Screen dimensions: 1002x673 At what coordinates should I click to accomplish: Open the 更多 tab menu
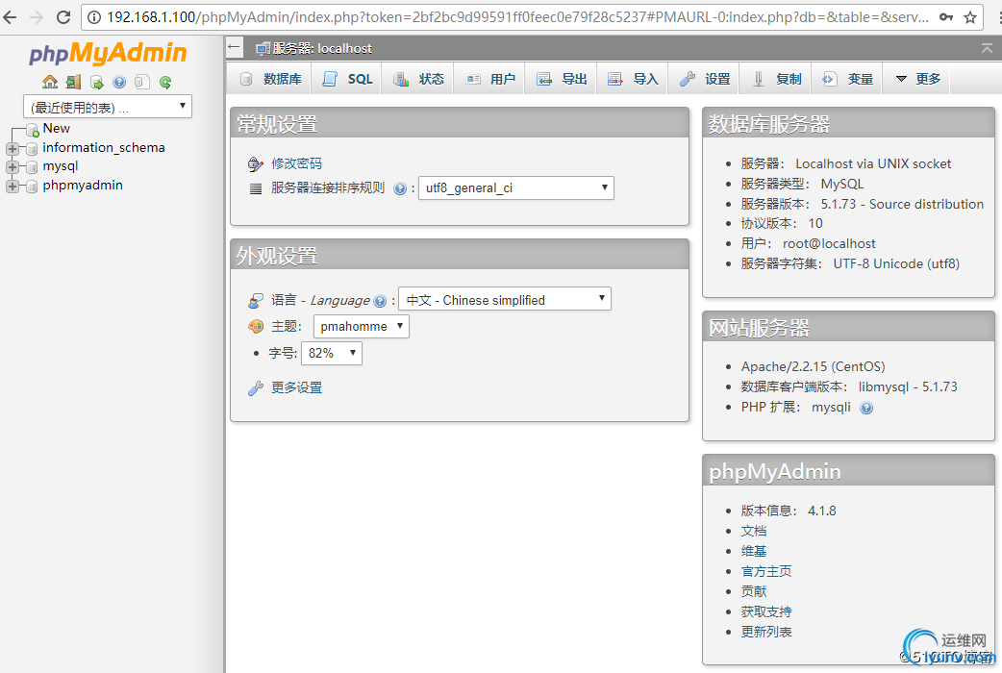point(918,79)
